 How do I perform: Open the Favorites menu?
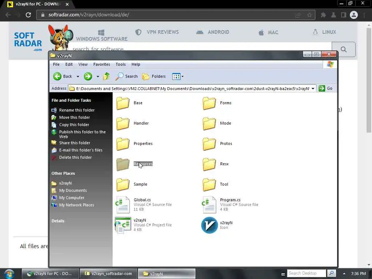102,64
